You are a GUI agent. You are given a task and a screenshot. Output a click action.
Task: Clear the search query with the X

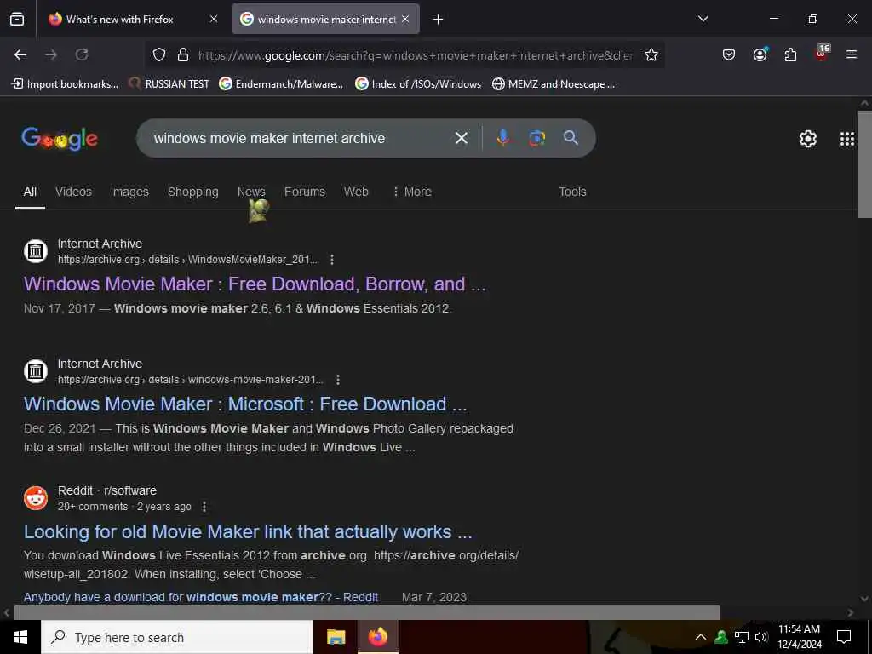[x=461, y=138]
